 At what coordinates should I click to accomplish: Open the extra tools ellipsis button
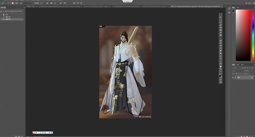(220, 71)
